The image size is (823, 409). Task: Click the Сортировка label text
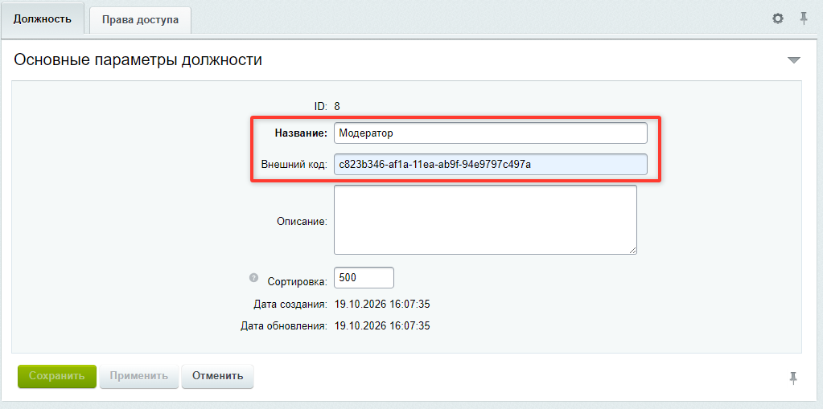[298, 281]
